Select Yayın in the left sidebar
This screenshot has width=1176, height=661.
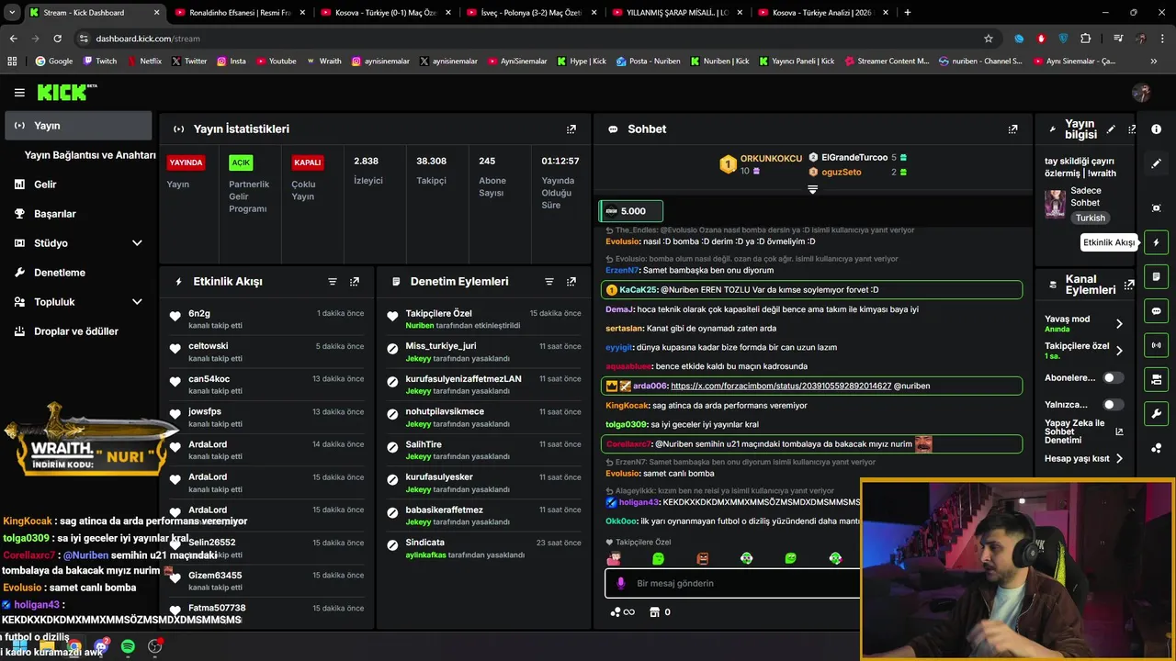tap(78, 126)
